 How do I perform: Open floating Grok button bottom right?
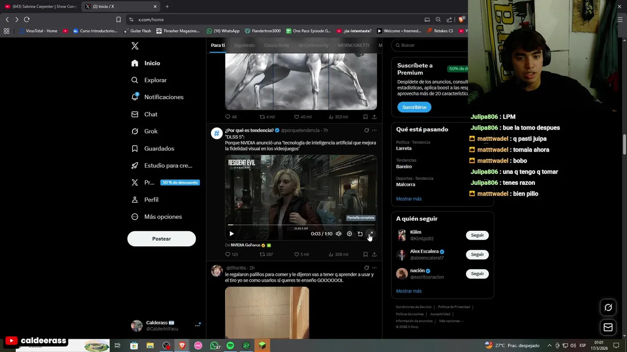coord(608,308)
